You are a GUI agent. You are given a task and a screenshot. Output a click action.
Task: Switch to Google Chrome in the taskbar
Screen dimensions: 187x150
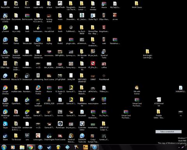tap(31, 147)
